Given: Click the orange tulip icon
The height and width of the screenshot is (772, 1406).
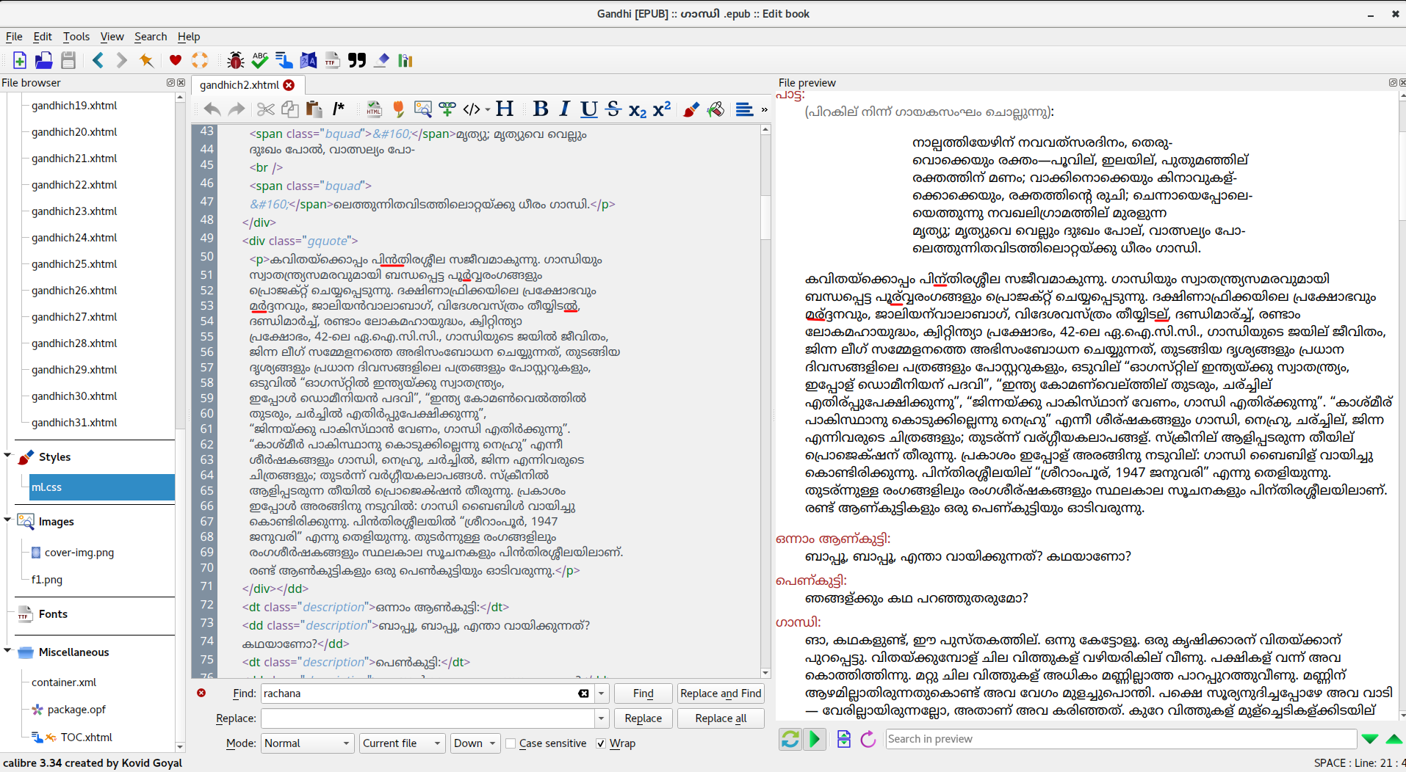Looking at the screenshot, I should click(399, 109).
